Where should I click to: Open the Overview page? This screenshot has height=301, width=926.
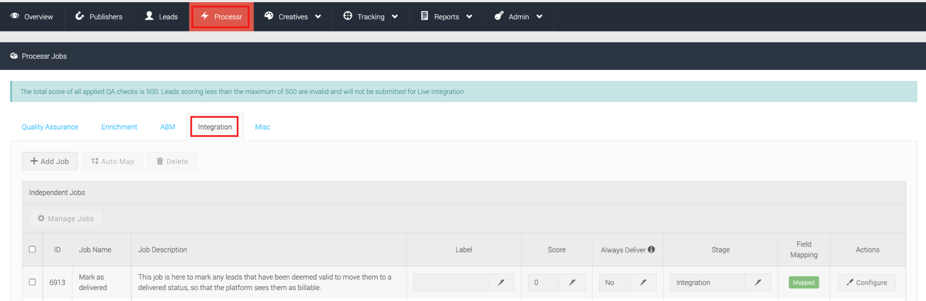tap(32, 16)
